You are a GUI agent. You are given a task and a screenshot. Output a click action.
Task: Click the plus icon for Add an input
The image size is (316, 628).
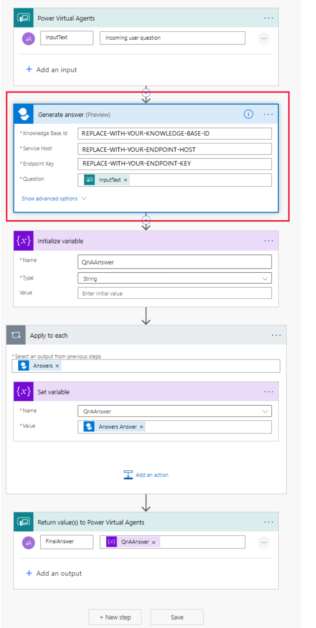pos(29,69)
